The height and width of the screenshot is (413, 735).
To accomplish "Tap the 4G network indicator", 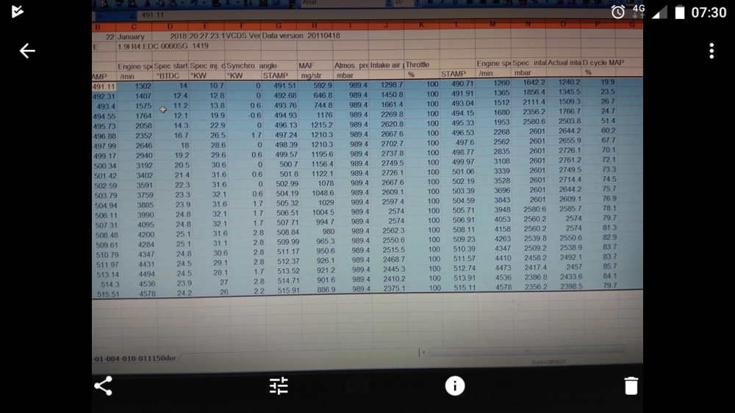I will pos(639,11).
